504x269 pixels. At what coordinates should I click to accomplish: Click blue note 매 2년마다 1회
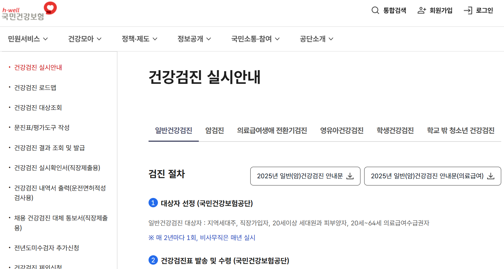(x=202, y=238)
